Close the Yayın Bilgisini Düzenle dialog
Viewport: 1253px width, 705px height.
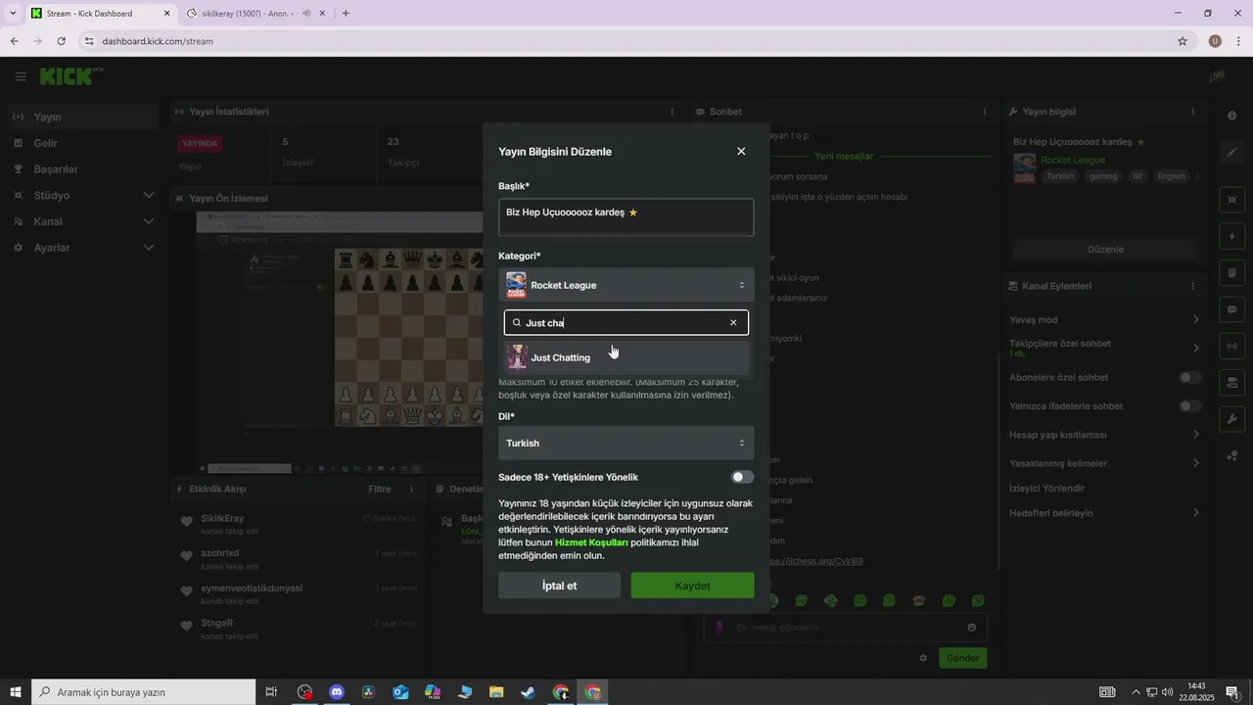point(741,151)
